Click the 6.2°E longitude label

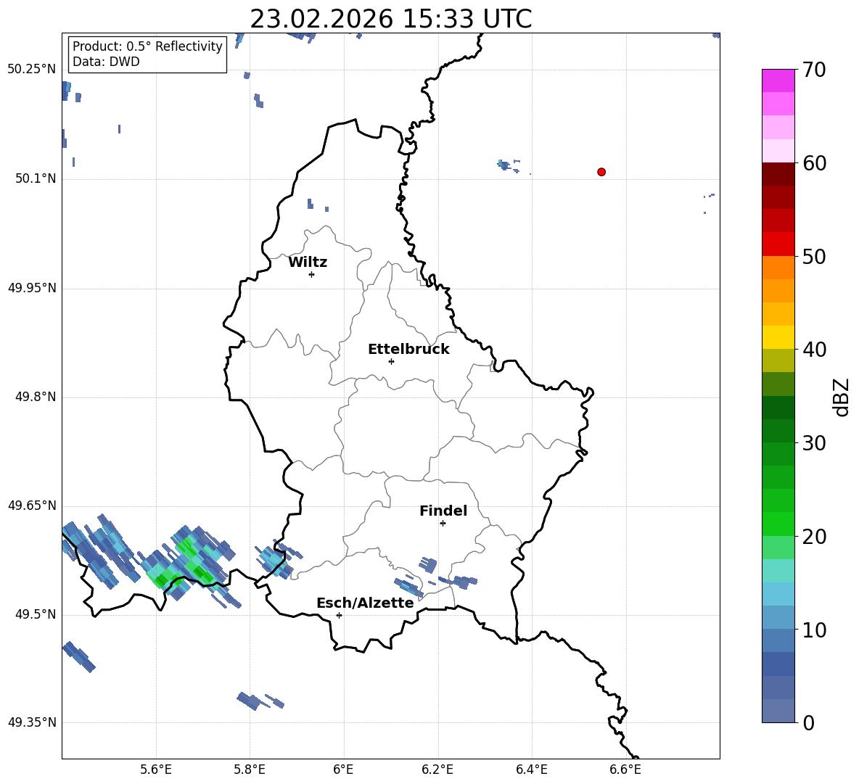click(x=437, y=769)
